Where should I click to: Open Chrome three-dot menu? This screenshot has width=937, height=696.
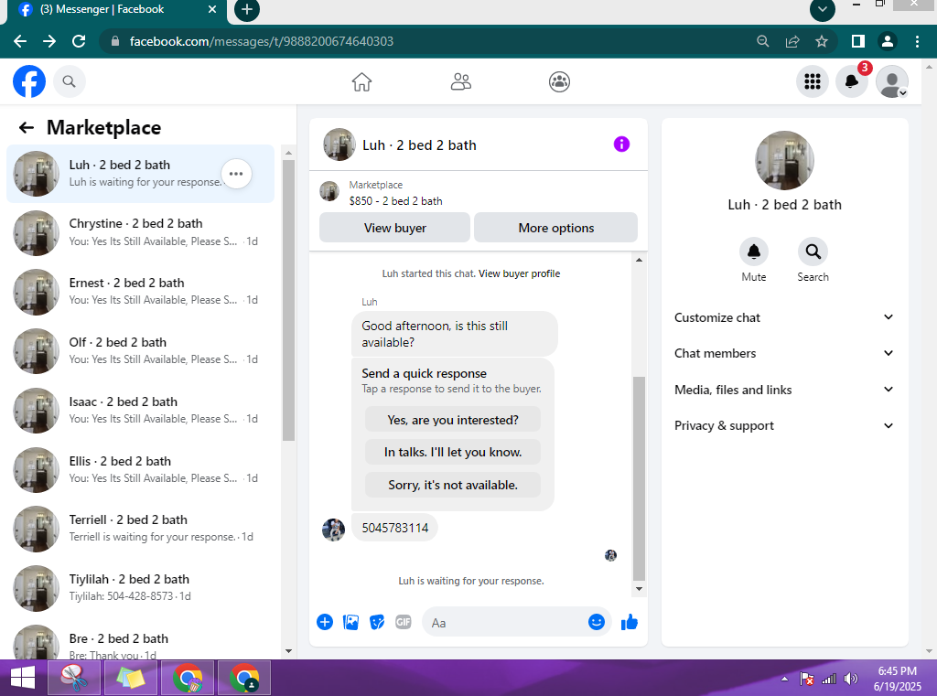(917, 41)
